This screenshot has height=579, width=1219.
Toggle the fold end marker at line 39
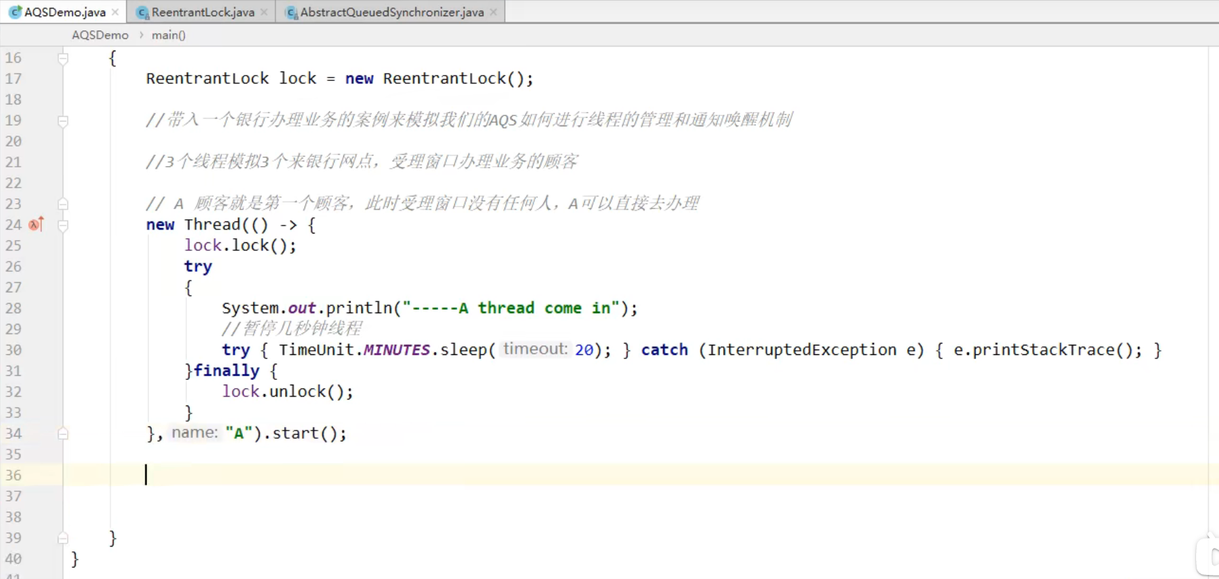point(63,538)
